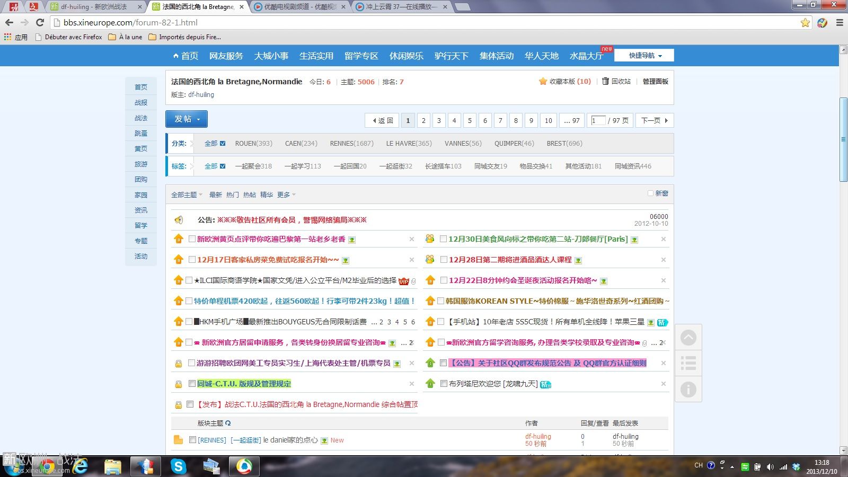The image size is (848, 477).
Task: Toggle the 全部 checkbox in 标签 row
Action: pos(223,166)
